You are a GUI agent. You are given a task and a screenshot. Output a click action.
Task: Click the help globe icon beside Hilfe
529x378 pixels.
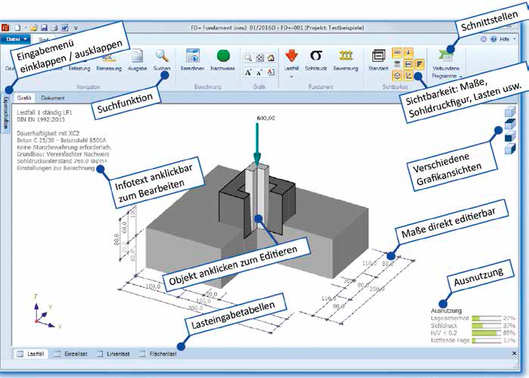(493, 39)
